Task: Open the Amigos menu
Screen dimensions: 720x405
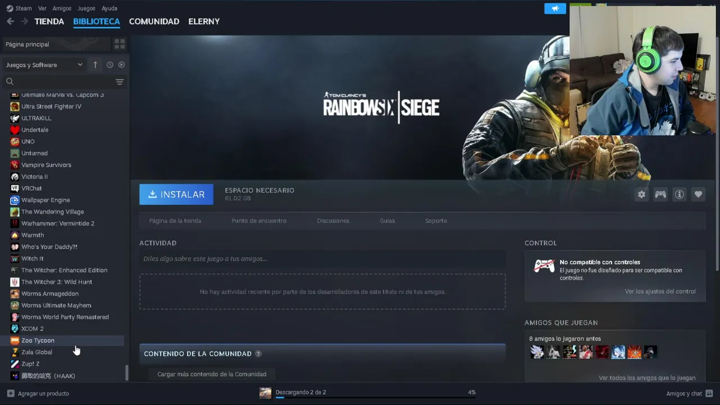Action: [x=62, y=8]
